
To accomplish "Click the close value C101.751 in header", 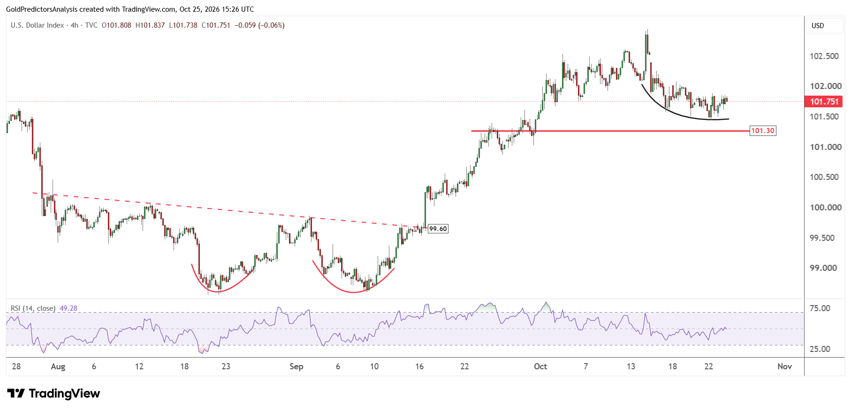I will point(216,25).
